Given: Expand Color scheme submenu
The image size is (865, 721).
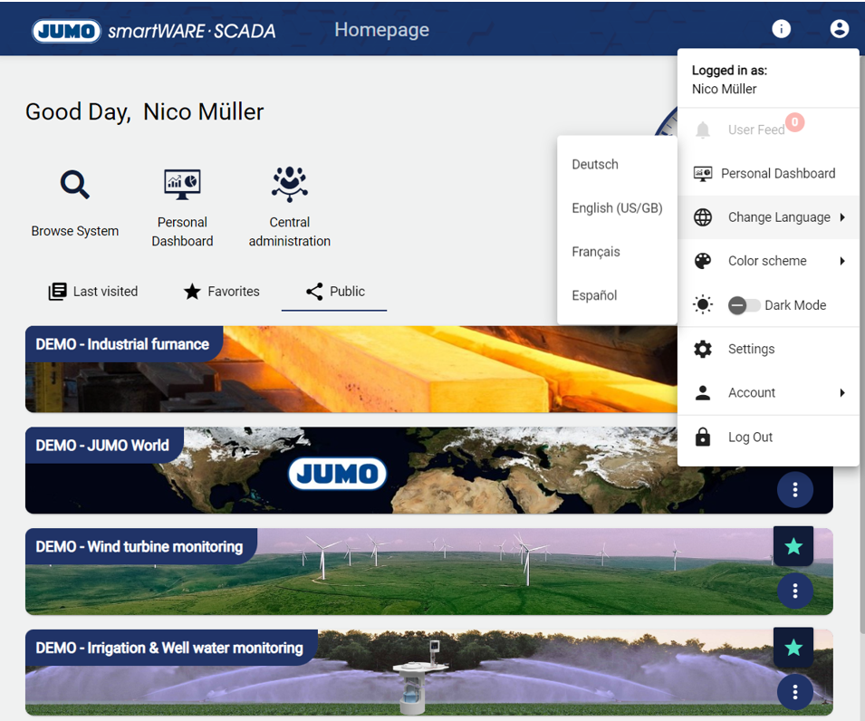Looking at the screenshot, I should coord(768,261).
